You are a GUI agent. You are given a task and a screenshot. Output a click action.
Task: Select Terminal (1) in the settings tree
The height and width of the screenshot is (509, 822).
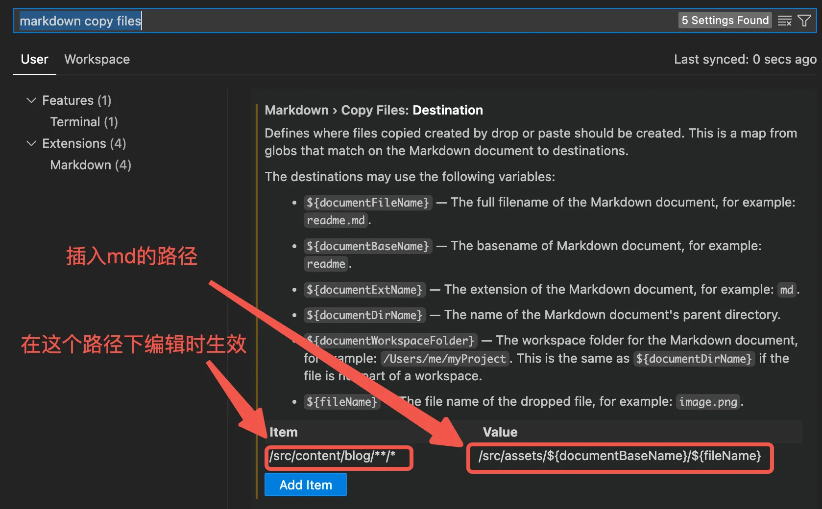pos(84,122)
